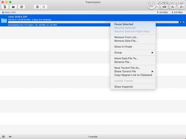186x139 pixels.
Task: Select Save Torrent File As…
Action: point(133,68)
